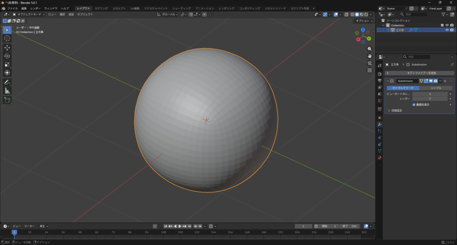Click the レンダー levels value field
The height and width of the screenshot is (245, 457).
[430, 99]
